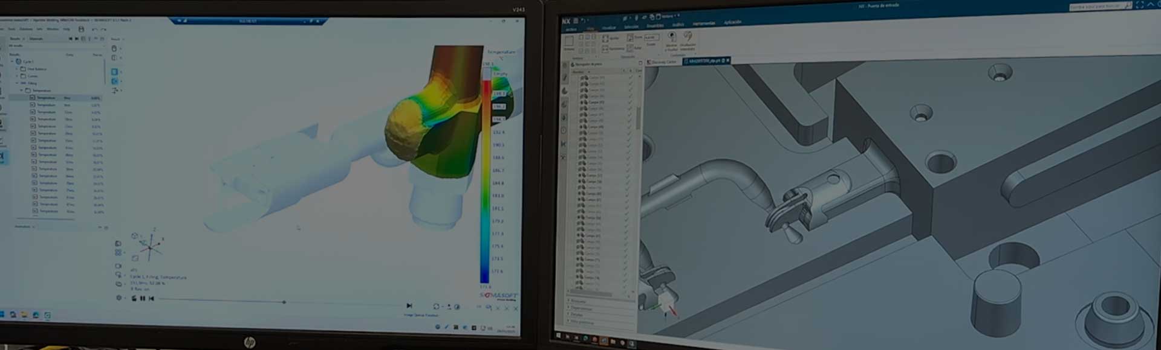Switch to the Visualizar ribbon tab
Image resolution: width=1161 pixels, height=350 pixels.
[609, 28]
